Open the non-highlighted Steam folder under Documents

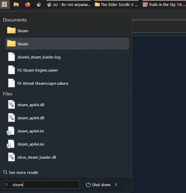(x=67, y=31)
